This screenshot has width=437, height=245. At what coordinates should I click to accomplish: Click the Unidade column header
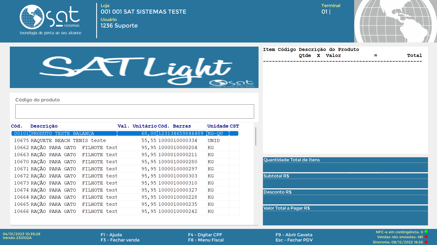[218, 126]
